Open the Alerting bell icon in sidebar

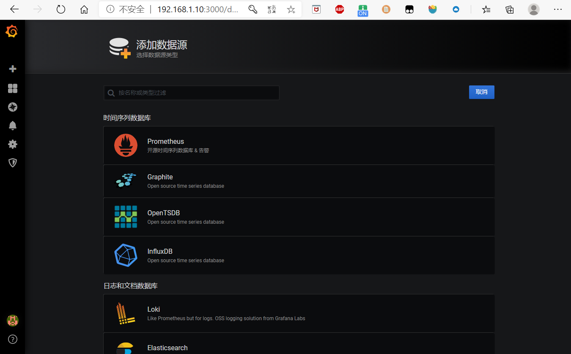pos(13,126)
